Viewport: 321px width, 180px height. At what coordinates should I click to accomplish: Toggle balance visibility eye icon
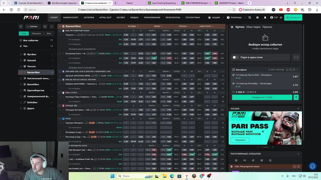point(281,17)
